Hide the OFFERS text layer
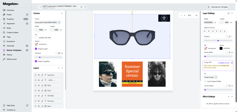 coord(39,96)
